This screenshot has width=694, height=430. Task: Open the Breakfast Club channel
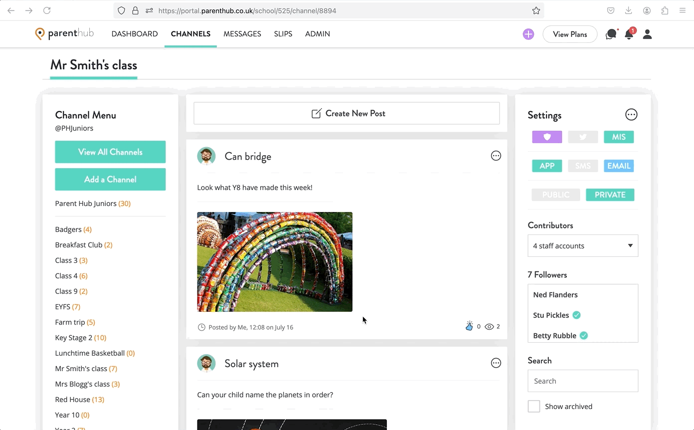click(84, 245)
